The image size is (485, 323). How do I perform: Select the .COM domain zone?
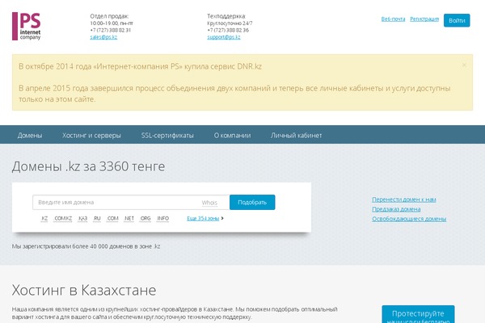pos(112,219)
